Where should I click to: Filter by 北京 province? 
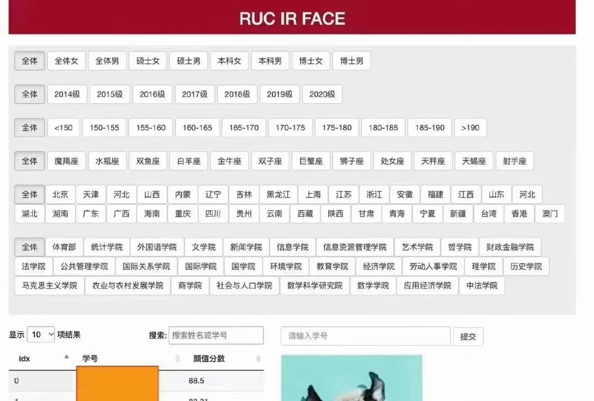[60, 194]
